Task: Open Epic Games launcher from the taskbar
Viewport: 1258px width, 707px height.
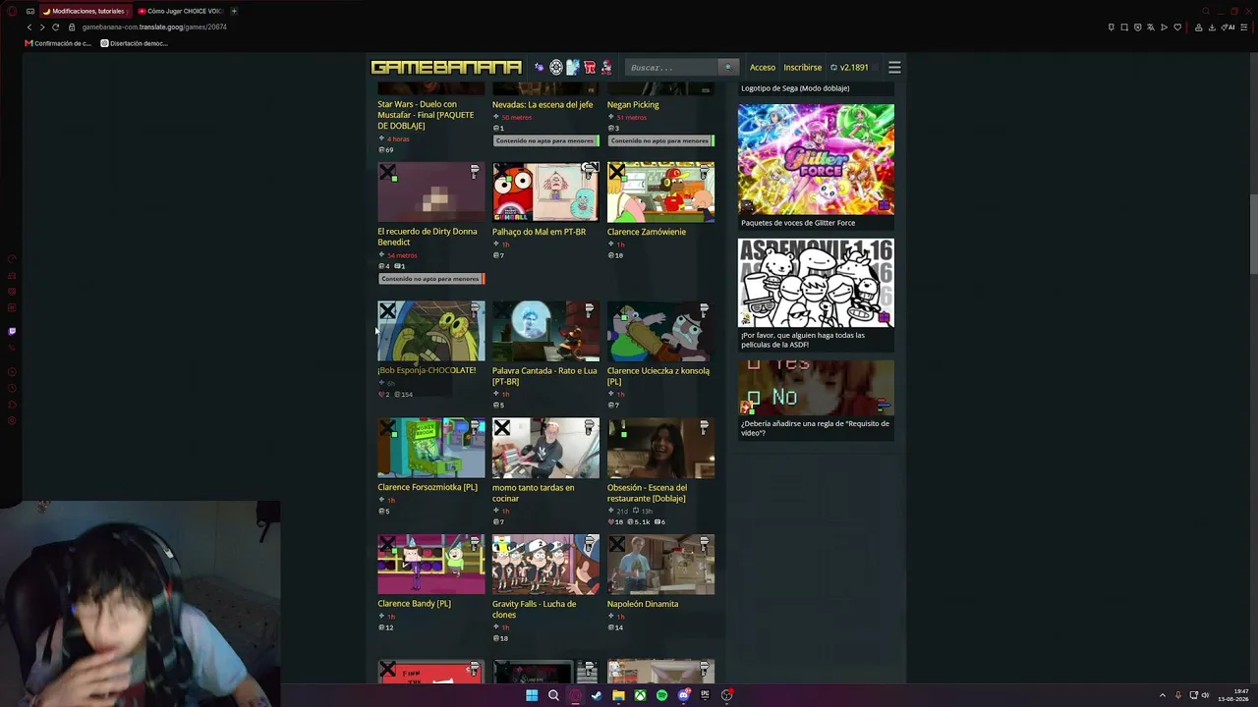Action: [705, 695]
